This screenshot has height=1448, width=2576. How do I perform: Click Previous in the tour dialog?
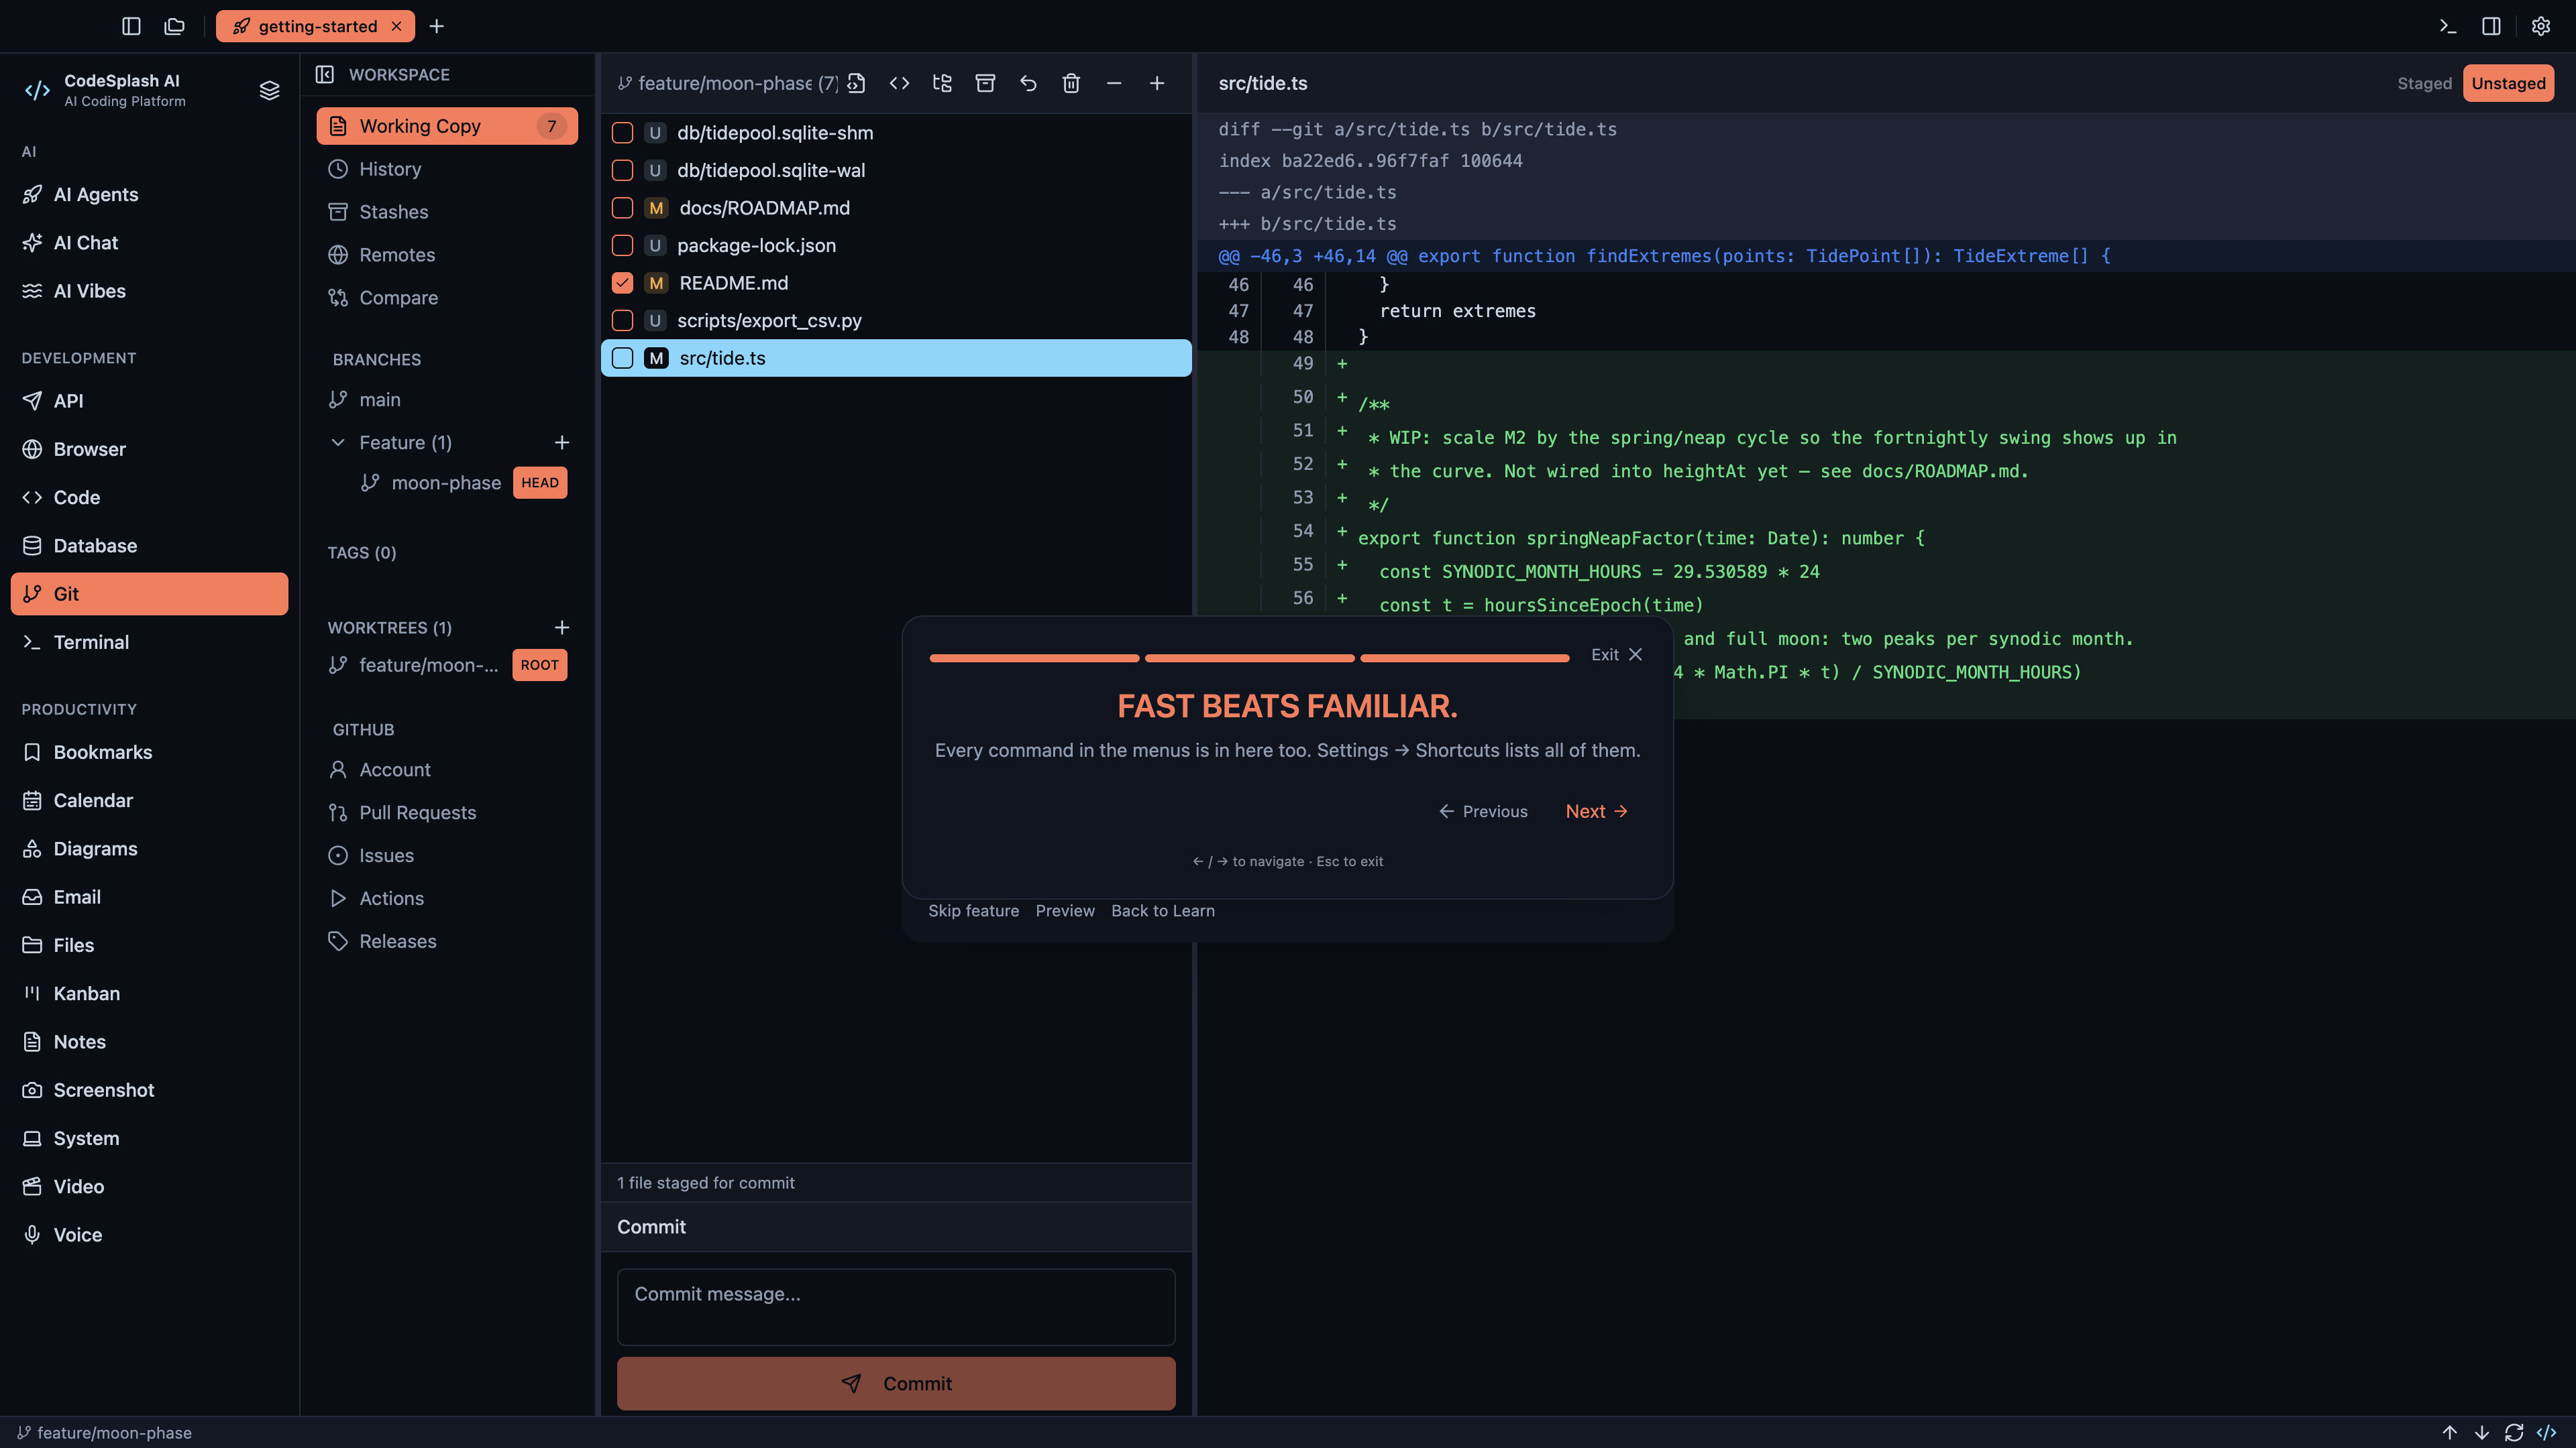(1483, 810)
